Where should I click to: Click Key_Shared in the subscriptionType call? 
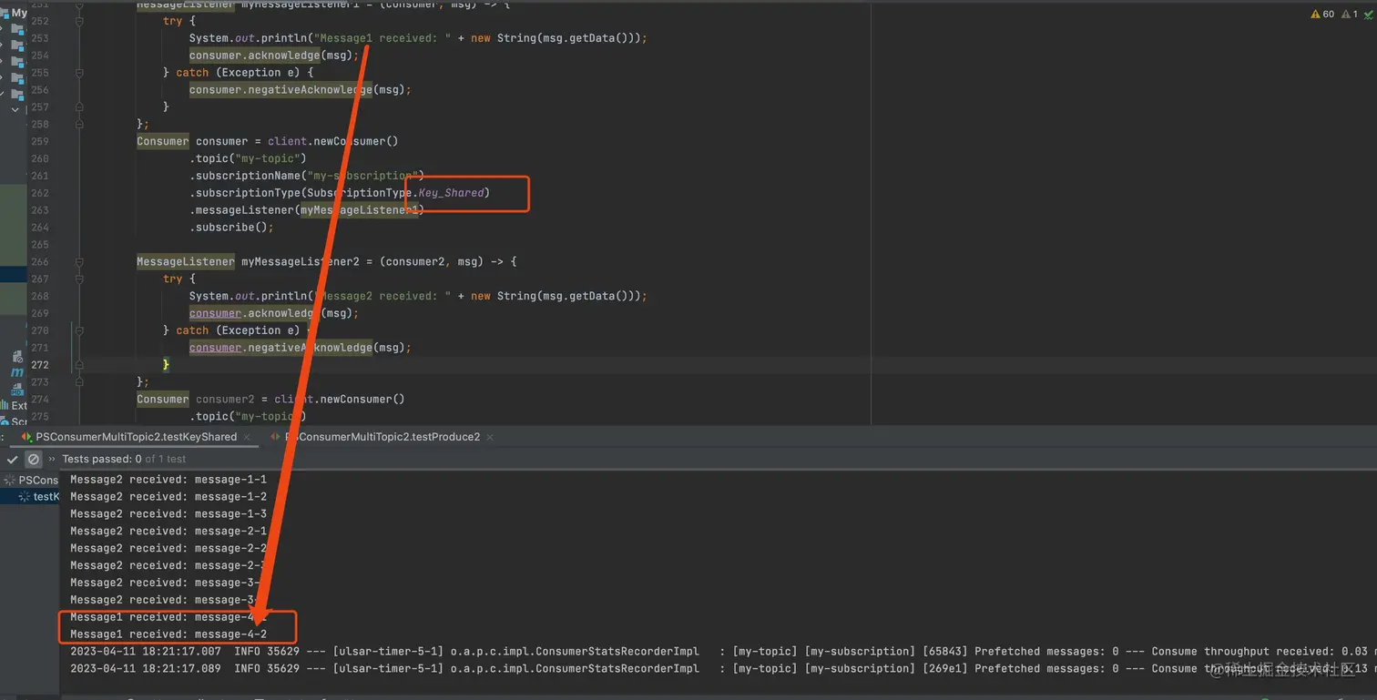pyautogui.click(x=451, y=193)
